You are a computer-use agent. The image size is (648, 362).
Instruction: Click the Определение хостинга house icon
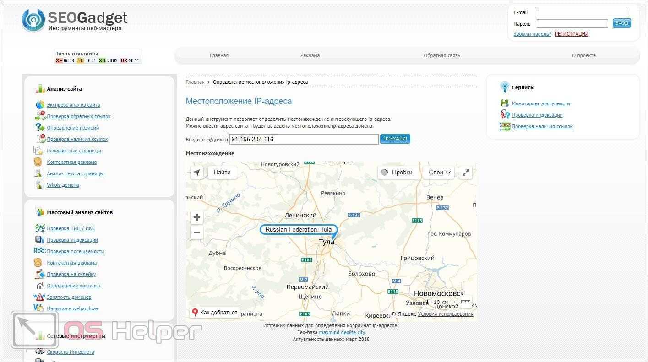coord(40,286)
